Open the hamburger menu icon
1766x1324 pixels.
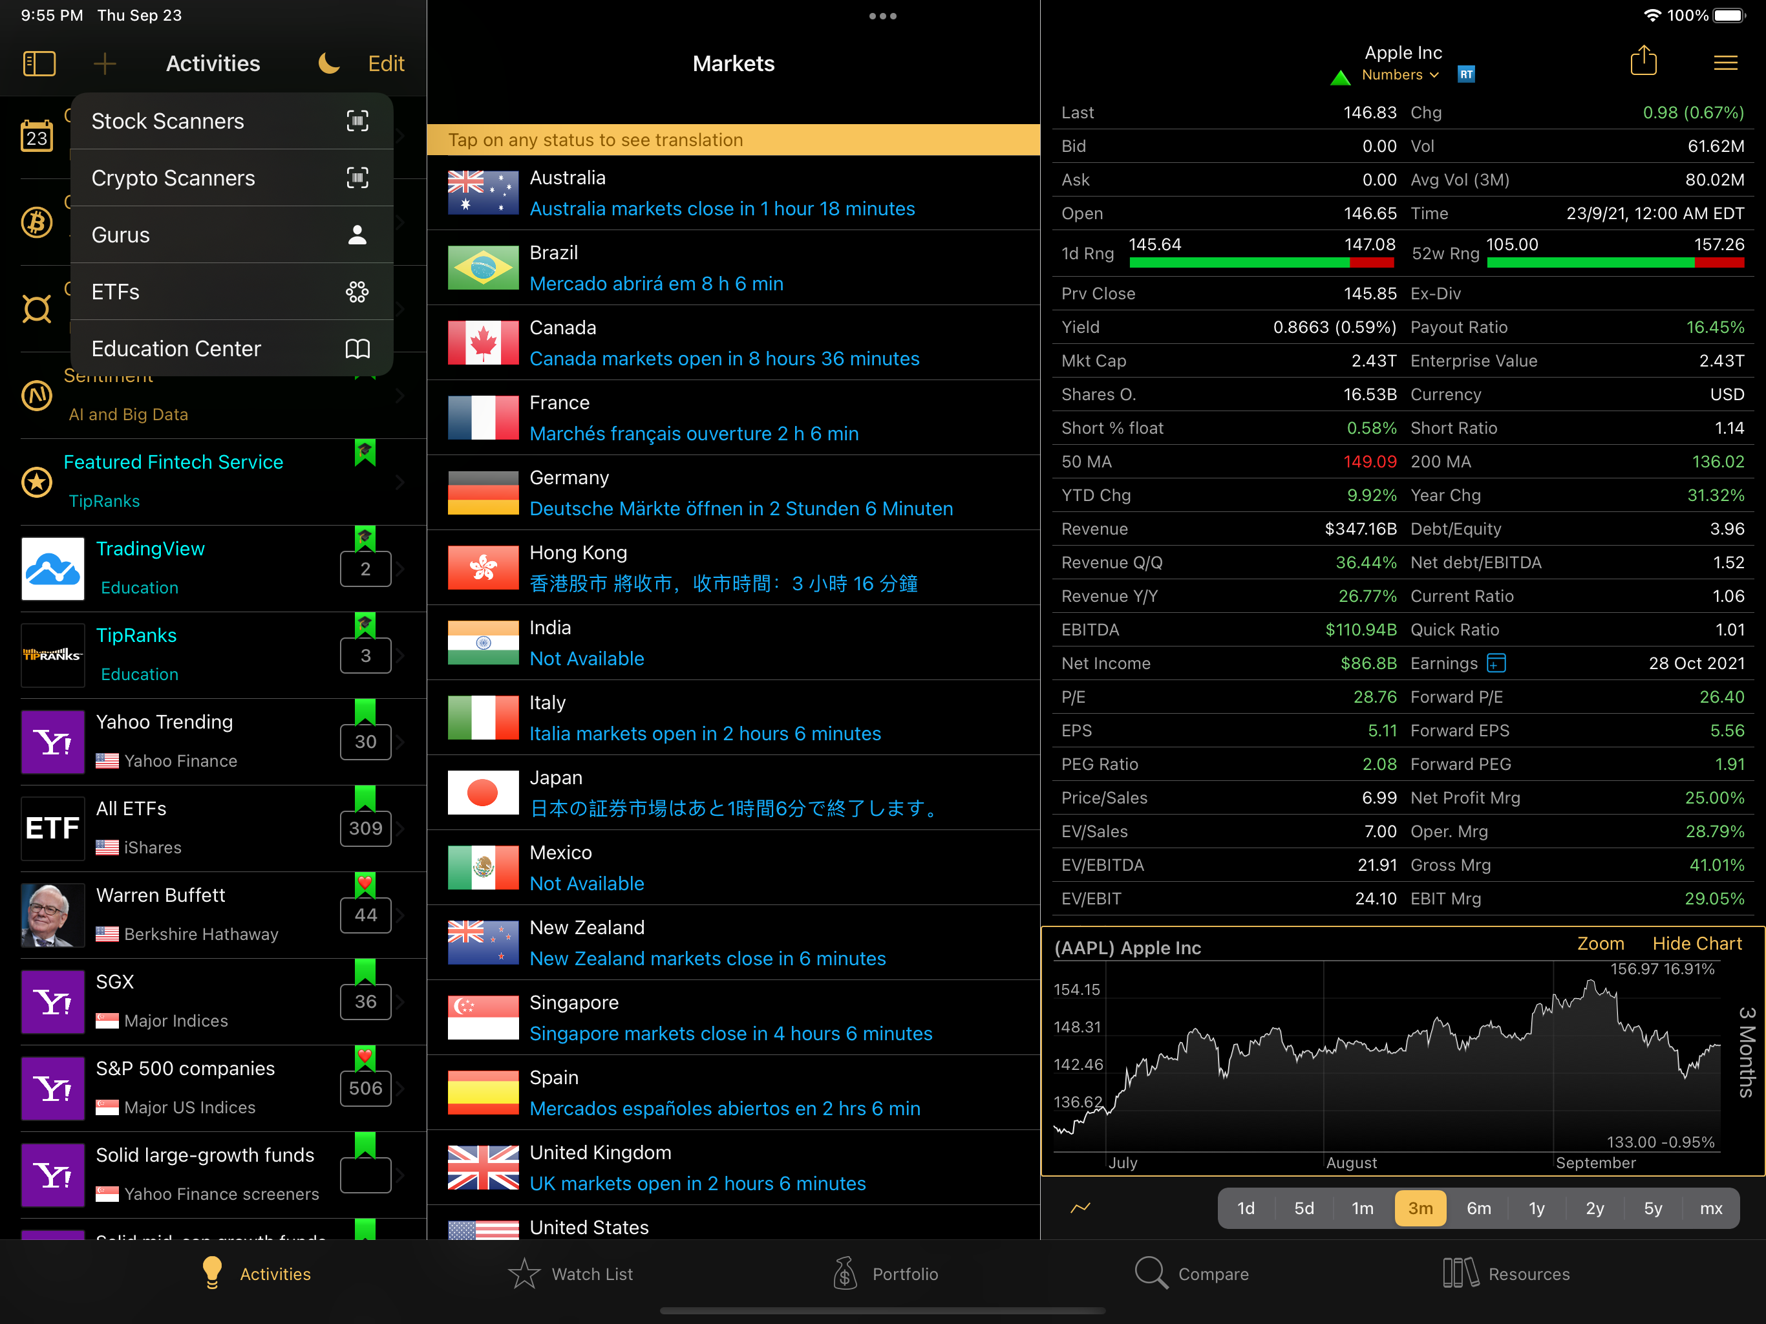(x=1725, y=63)
